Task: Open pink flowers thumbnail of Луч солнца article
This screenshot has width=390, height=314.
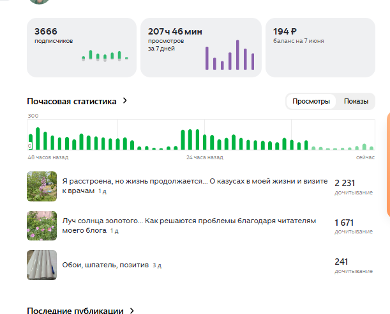Action: click(41, 226)
